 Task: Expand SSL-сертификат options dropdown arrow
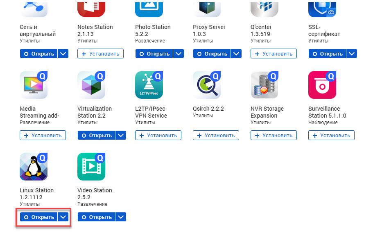coord(352,53)
